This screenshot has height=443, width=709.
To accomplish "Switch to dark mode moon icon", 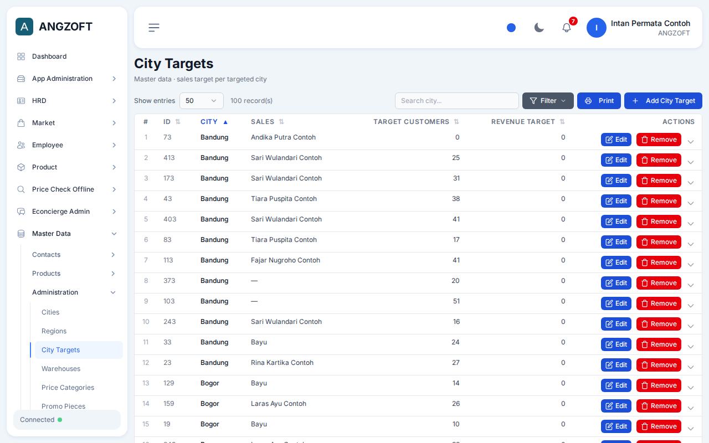I will (x=539, y=28).
